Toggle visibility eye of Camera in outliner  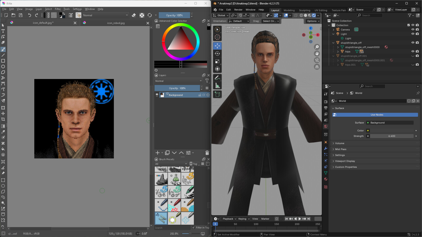click(x=413, y=29)
